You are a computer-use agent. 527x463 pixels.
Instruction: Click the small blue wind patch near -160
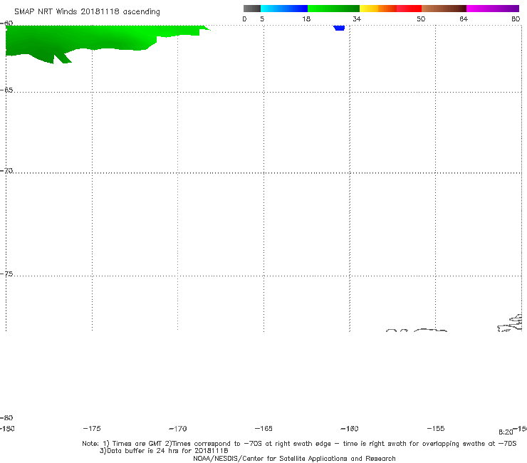coord(339,28)
